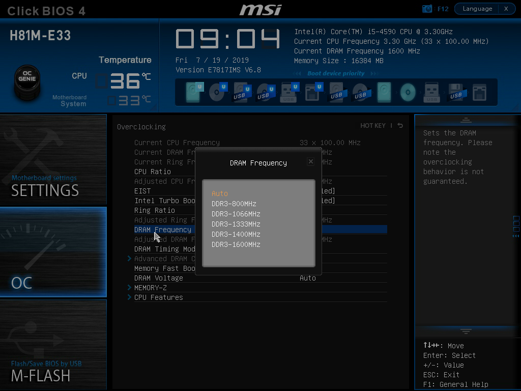Select the UEFI CD/DVD boot device icon
The image size is (521, 391).
[218, 92]
